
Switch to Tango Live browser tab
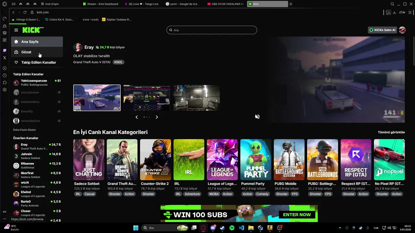(x=142, y=4)
